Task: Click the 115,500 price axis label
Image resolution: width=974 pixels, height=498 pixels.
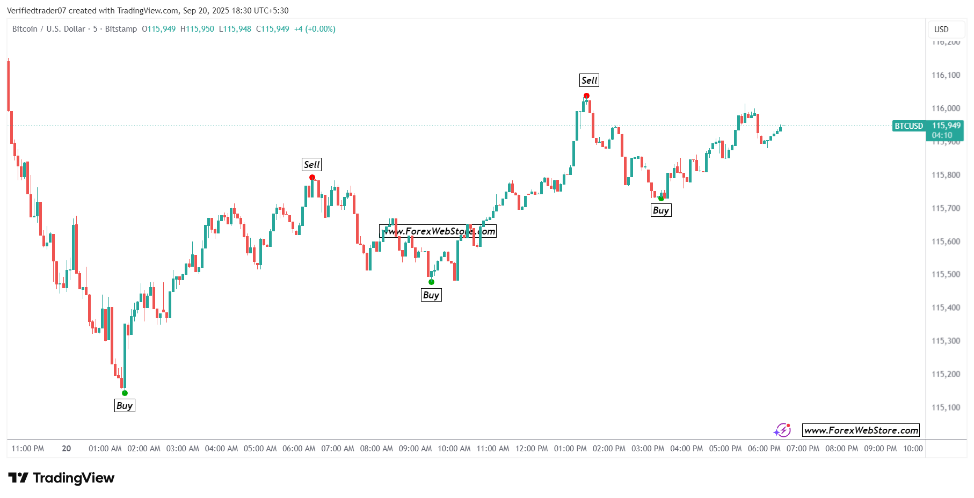Action: point(946,274)
